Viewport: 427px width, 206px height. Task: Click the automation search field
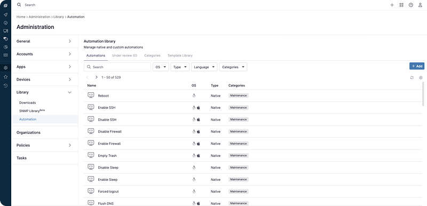[117, 67]
